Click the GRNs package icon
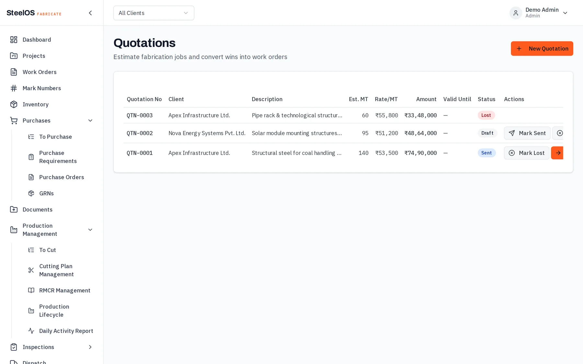 click(31, 193)
